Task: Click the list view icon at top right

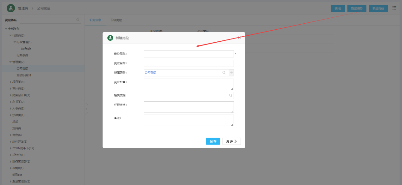Action: pyautogui.click(x=394, y=8)
